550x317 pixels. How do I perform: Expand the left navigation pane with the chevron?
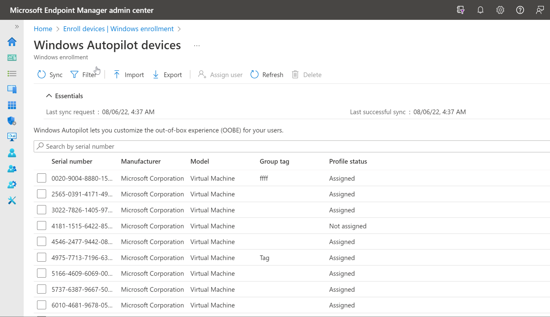(17, 27)
